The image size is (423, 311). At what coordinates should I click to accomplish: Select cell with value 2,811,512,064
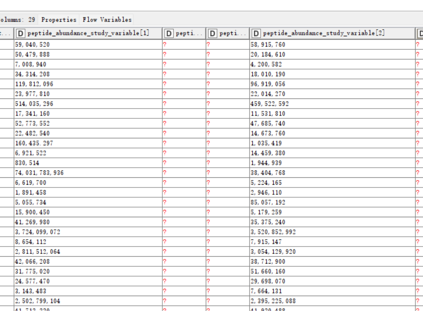pos(88,252)
